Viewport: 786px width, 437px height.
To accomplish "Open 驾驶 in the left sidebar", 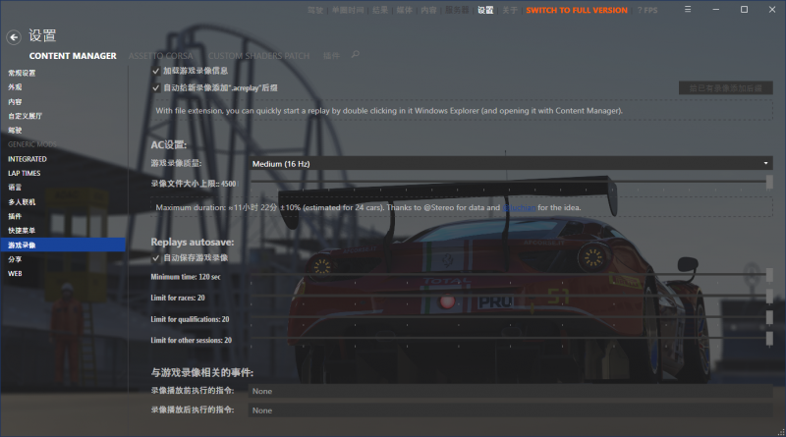I will pos(15,131).
